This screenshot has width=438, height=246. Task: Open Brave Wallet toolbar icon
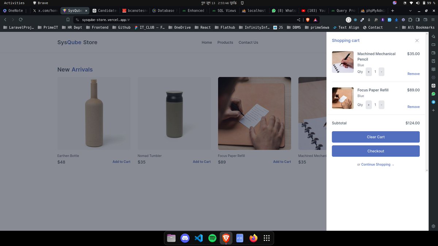click(x=425, y=20)
